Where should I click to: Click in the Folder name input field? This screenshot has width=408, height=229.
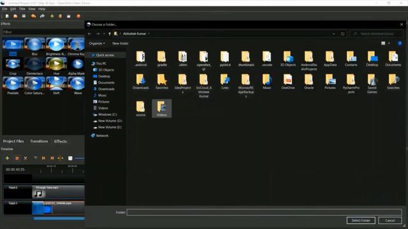click(x=264, y=212)
